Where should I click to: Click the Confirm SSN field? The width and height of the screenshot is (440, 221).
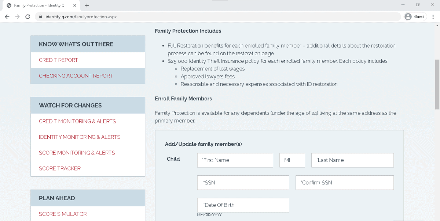point(344,183)
